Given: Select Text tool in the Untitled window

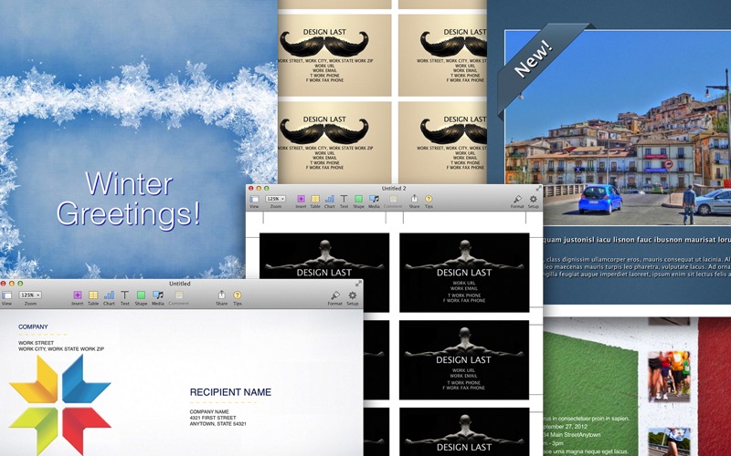Looking at the screenshot, I should 125,295.
